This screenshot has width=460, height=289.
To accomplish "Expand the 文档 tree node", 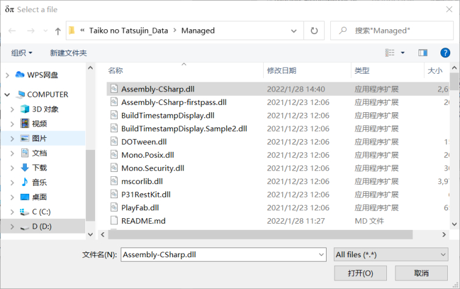I will (x=12, y=153).
